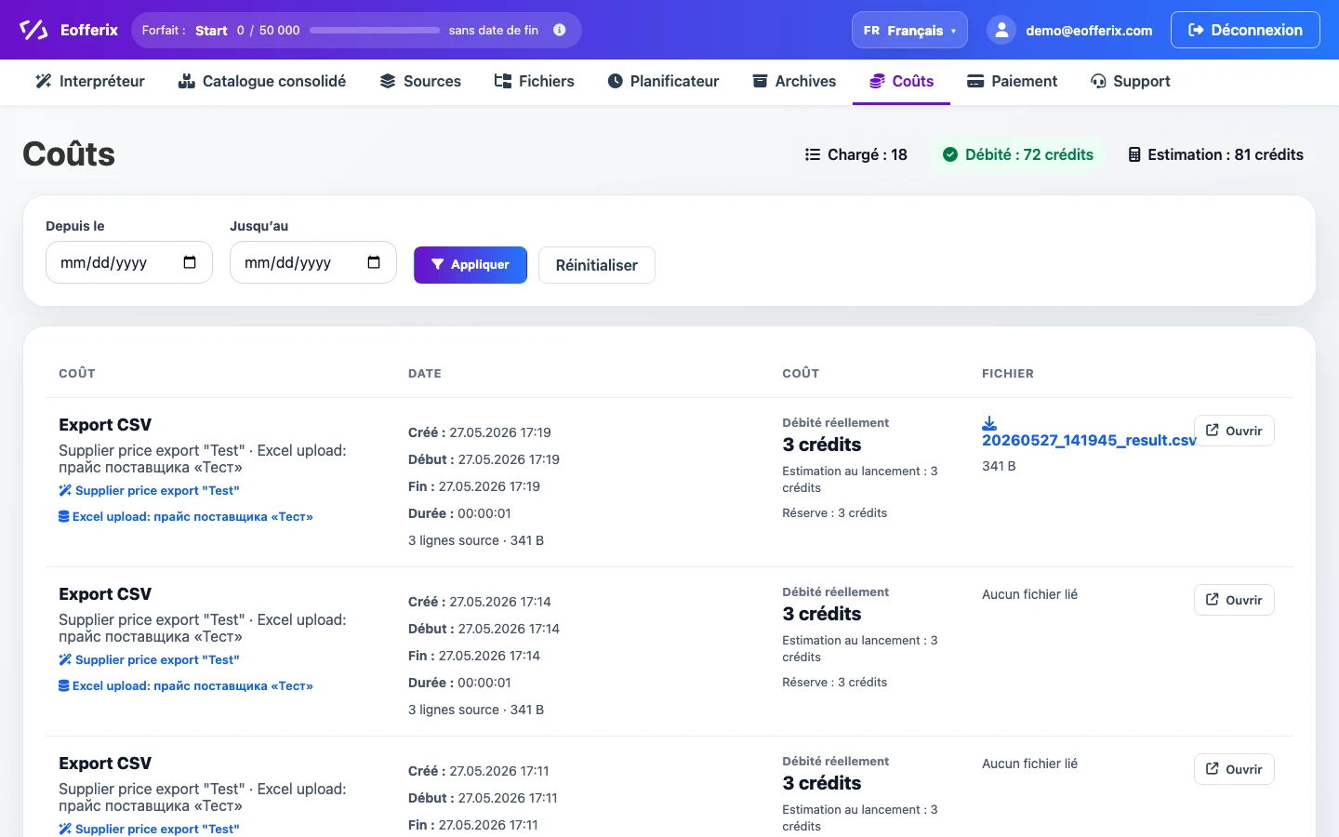Image resolution: width=1339 pixels, height=837 pixels.
Task: Open the Archives tab
Action: (x=794, y=81)
